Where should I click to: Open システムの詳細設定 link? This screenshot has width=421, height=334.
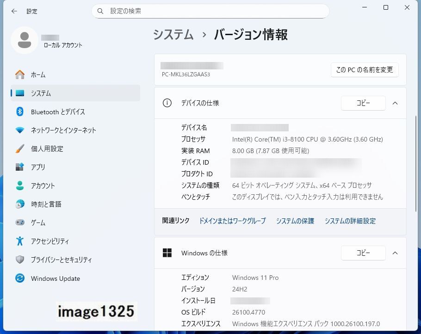[x=350, y=221]
